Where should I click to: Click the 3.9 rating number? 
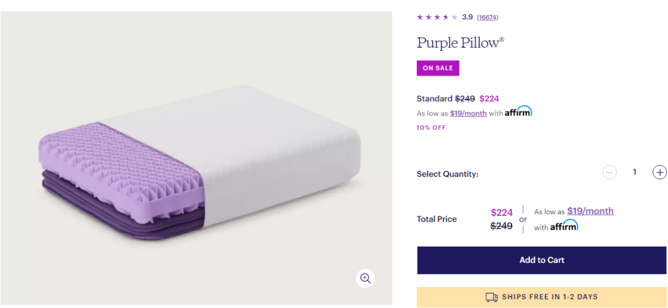(x=468, y=17)
